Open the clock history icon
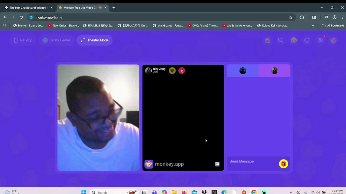 point(307,40)
